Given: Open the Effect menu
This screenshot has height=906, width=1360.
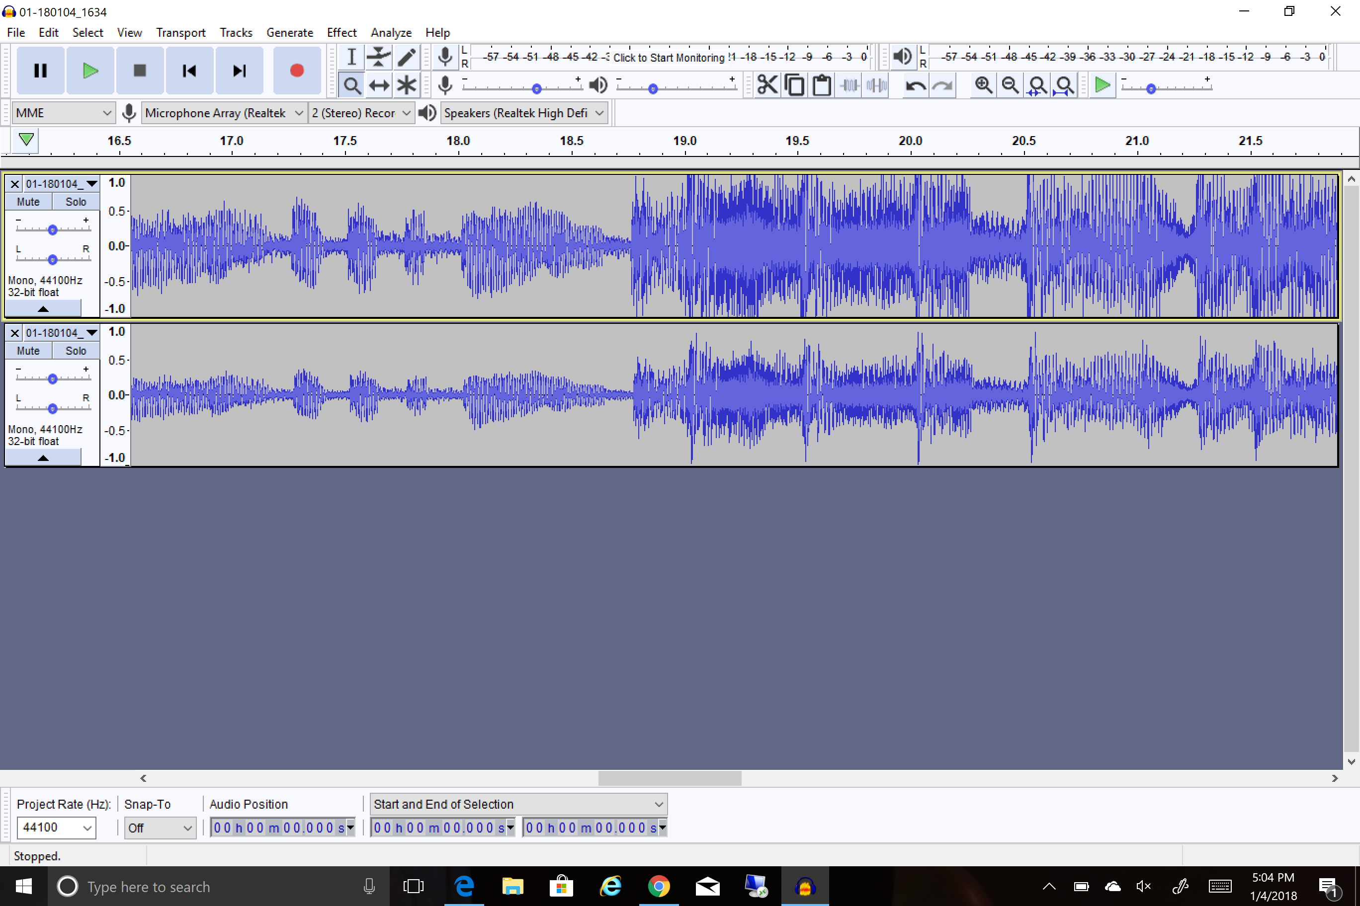Looking at the screenshot, I should (x=341, y=32).
